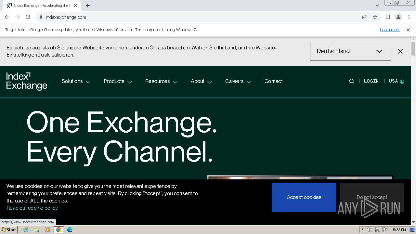Bookmark this tab with the star icon
Screen dimensions: 416x234
tap(375, 17)
